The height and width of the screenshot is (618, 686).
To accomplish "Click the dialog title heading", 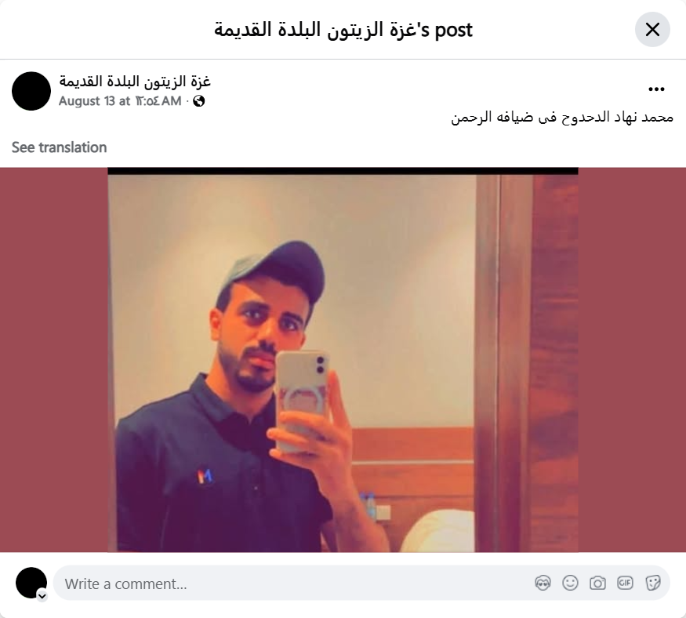I will click(x=343, y=31).
